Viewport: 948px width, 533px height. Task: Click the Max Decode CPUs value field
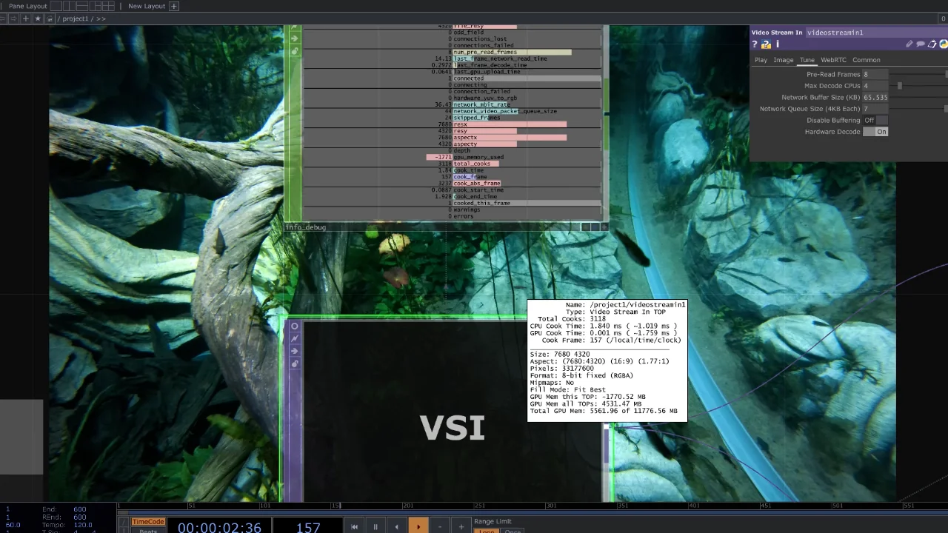875,86
